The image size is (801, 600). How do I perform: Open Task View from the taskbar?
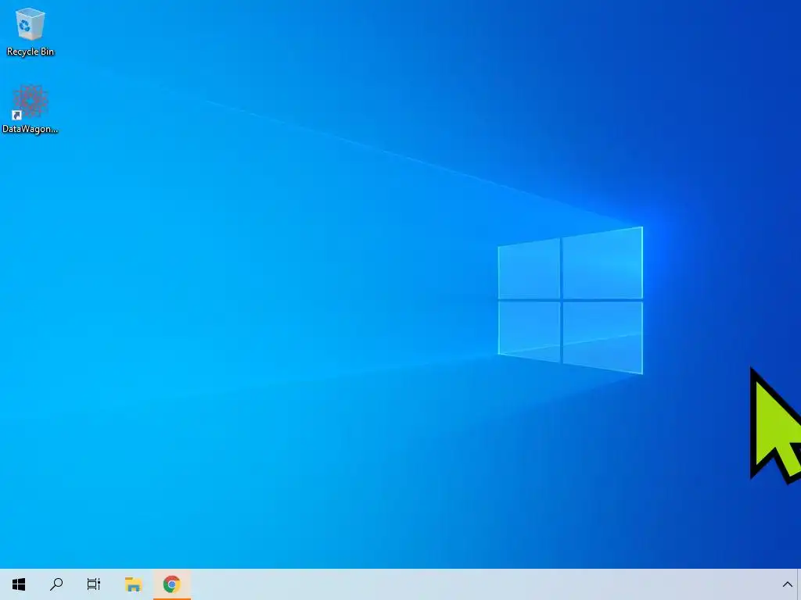tap(94, 584)
